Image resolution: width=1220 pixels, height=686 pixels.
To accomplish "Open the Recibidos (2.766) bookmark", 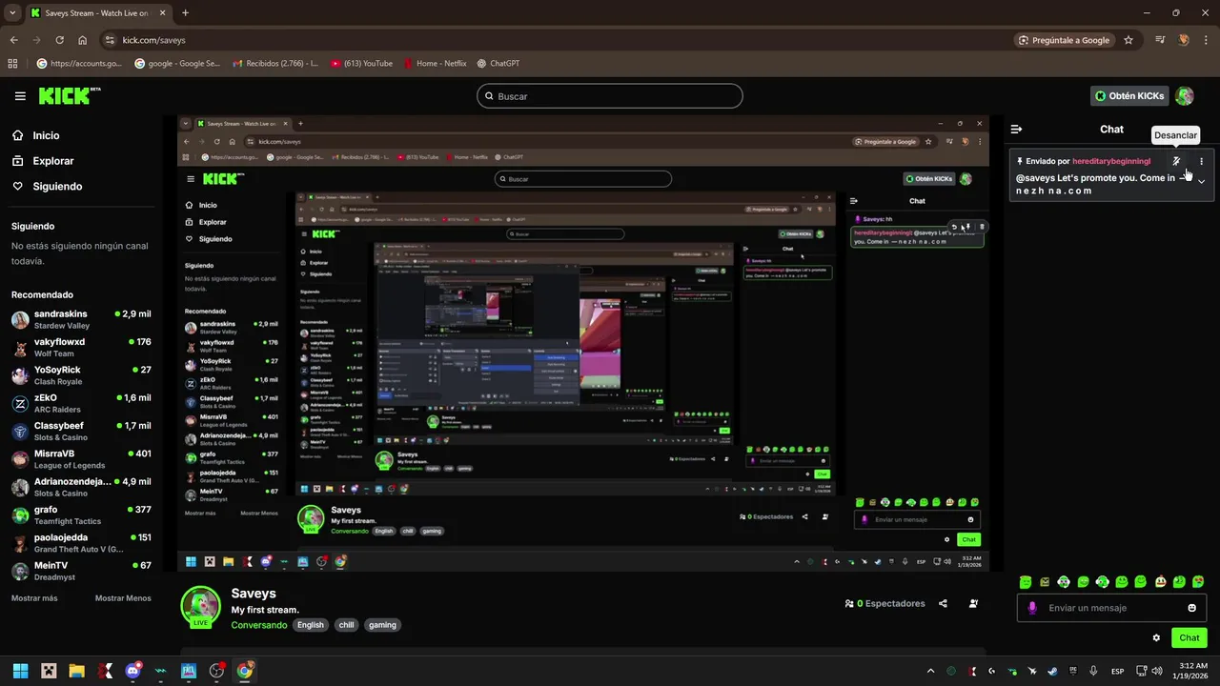I will click(x=274, y=64).
